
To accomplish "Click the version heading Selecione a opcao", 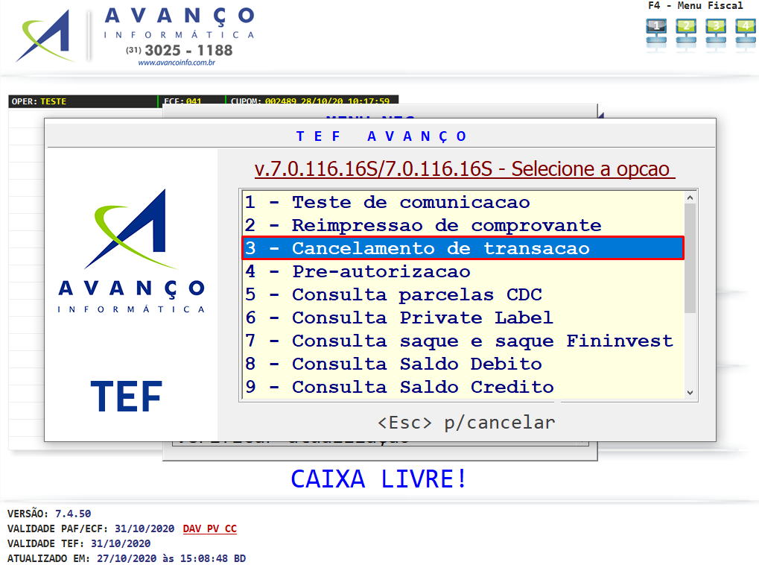I will [x=465, y=169].
